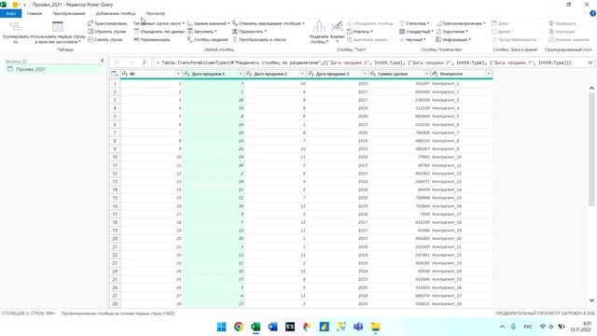Screen dimensions: 597x336
Task: Open Microsoft Teams from the taskbar
Action: point(358,327)
